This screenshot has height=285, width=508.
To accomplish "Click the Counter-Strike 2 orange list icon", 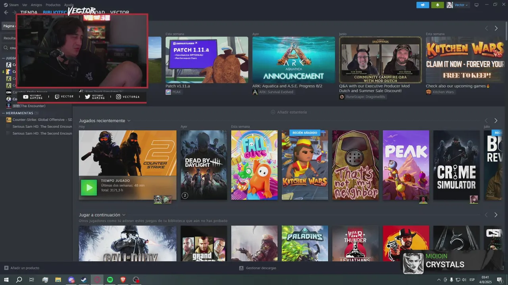I will pyautogui.click(x=9, y=72).
